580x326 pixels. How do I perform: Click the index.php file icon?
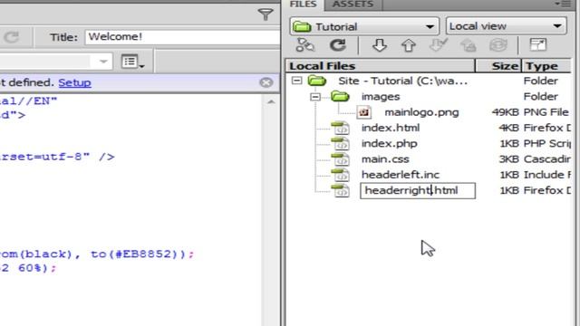click(x=341, y=143)
